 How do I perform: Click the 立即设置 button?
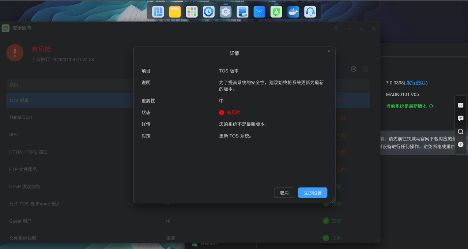coord(313,193)
